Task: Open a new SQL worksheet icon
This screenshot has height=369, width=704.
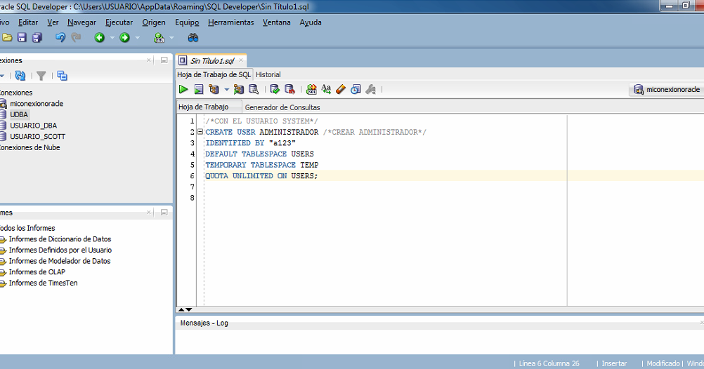Action: pyautogui.click(x=159, y=38)
